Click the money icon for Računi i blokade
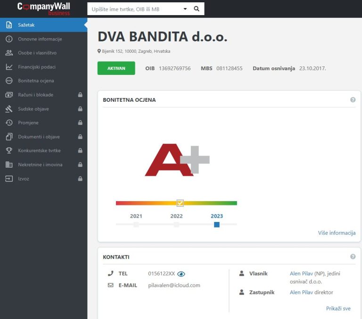Screen dimensions: 362x319 click(9, 95)
